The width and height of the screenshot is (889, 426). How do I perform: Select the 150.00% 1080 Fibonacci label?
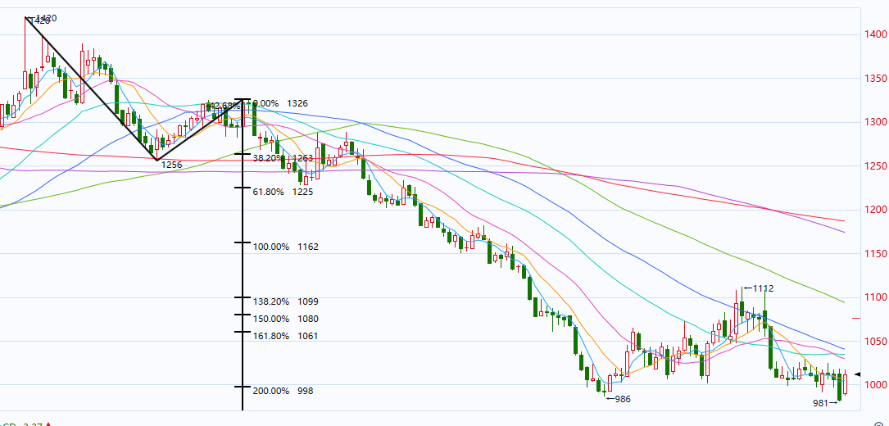click(x=286, y=319)
